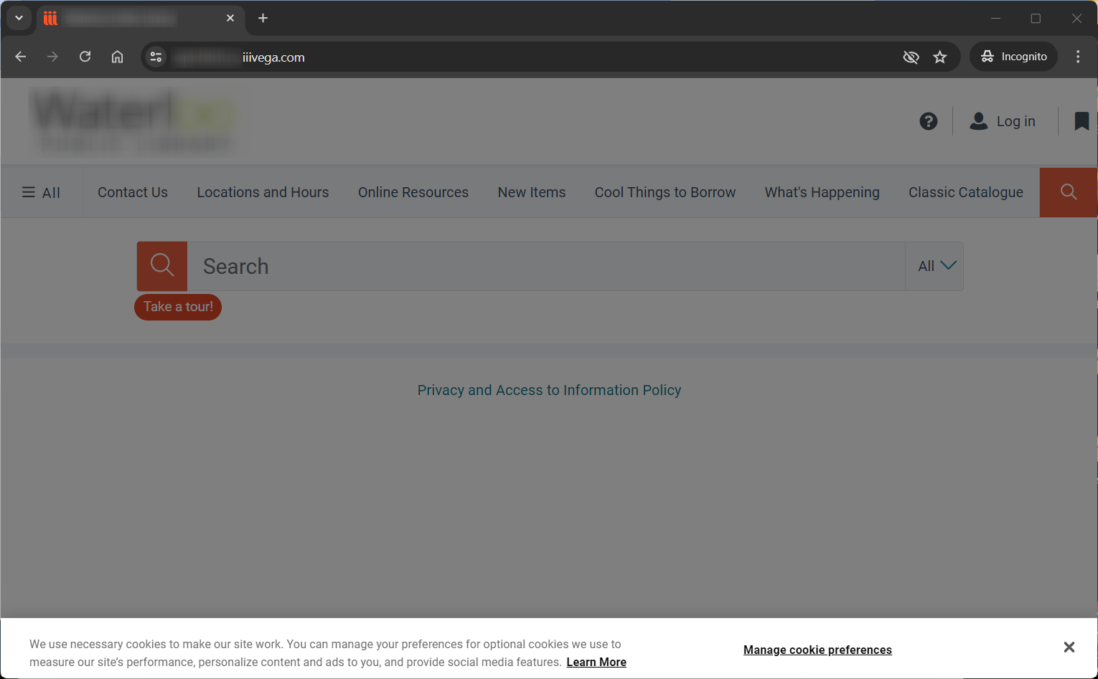Image resolution: width=1098 pixels, height=679 pixels.
Task: Expand the All search filter dropdown
Action: [935, 266]
